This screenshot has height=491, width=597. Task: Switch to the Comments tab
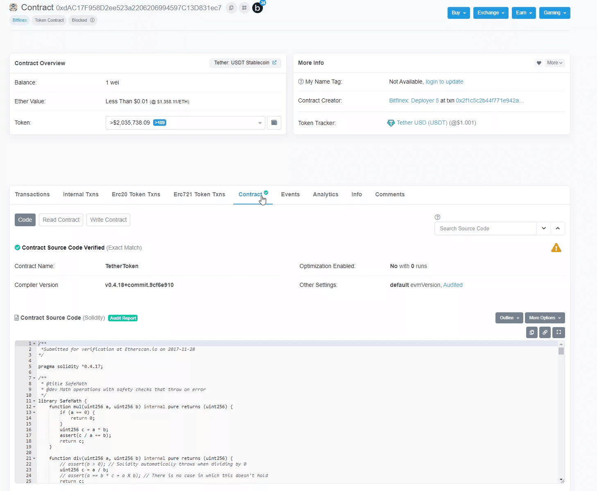click(x=390, y=195)
